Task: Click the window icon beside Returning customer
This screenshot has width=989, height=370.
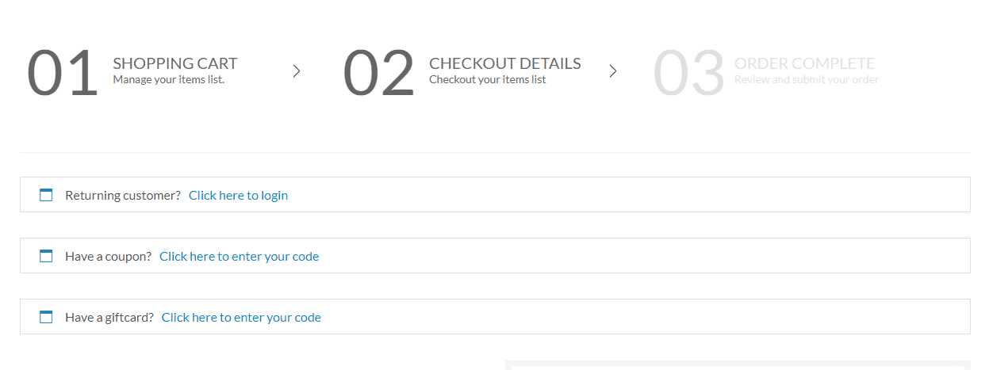Action: click(46, 195)
